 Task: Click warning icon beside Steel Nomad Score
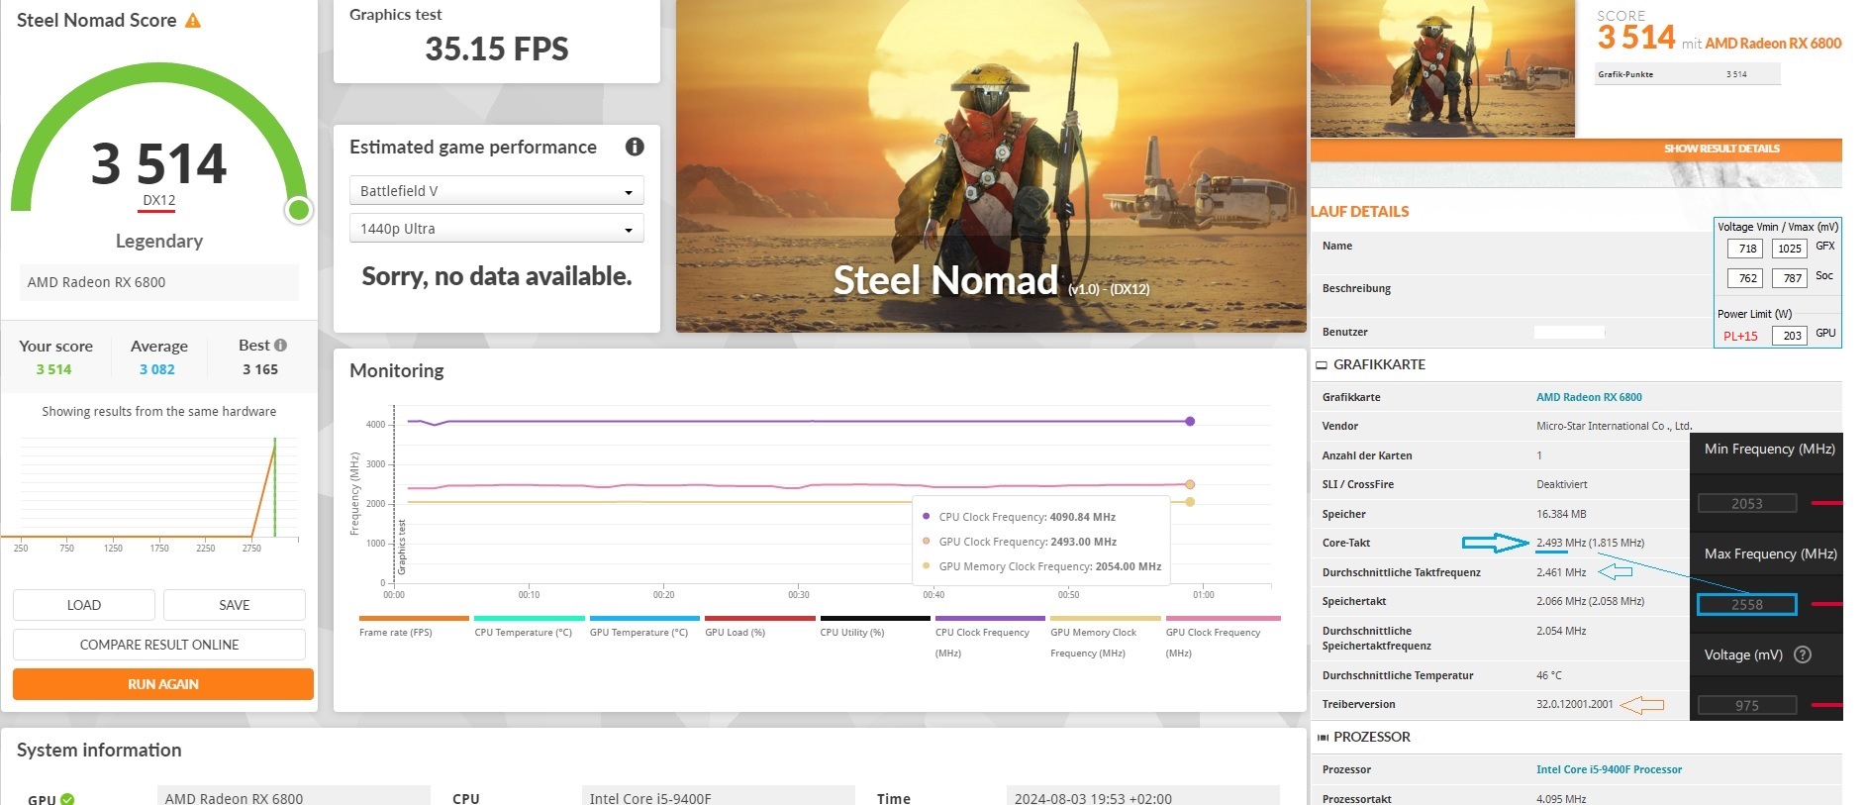(193, 21)
